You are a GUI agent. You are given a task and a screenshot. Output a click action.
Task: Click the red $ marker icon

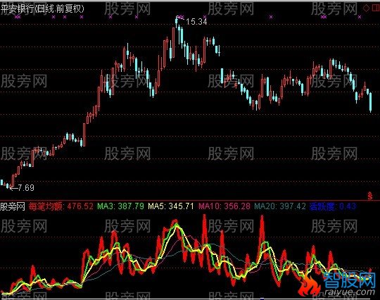pos(370,196)
